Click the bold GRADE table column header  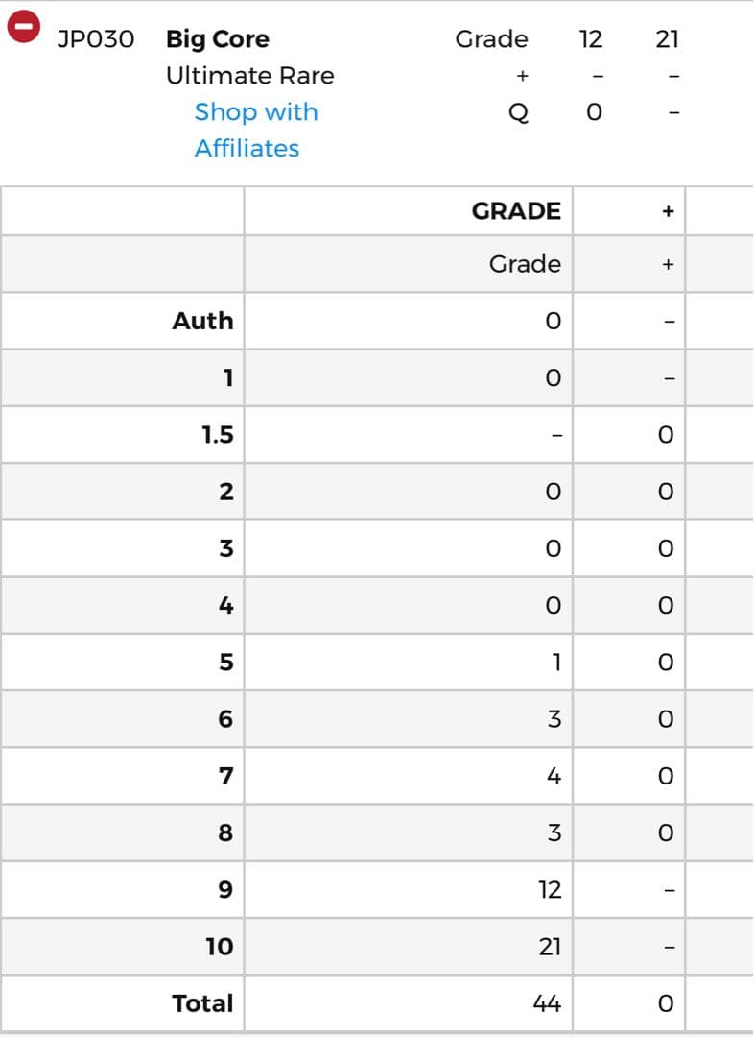point(516,211)
